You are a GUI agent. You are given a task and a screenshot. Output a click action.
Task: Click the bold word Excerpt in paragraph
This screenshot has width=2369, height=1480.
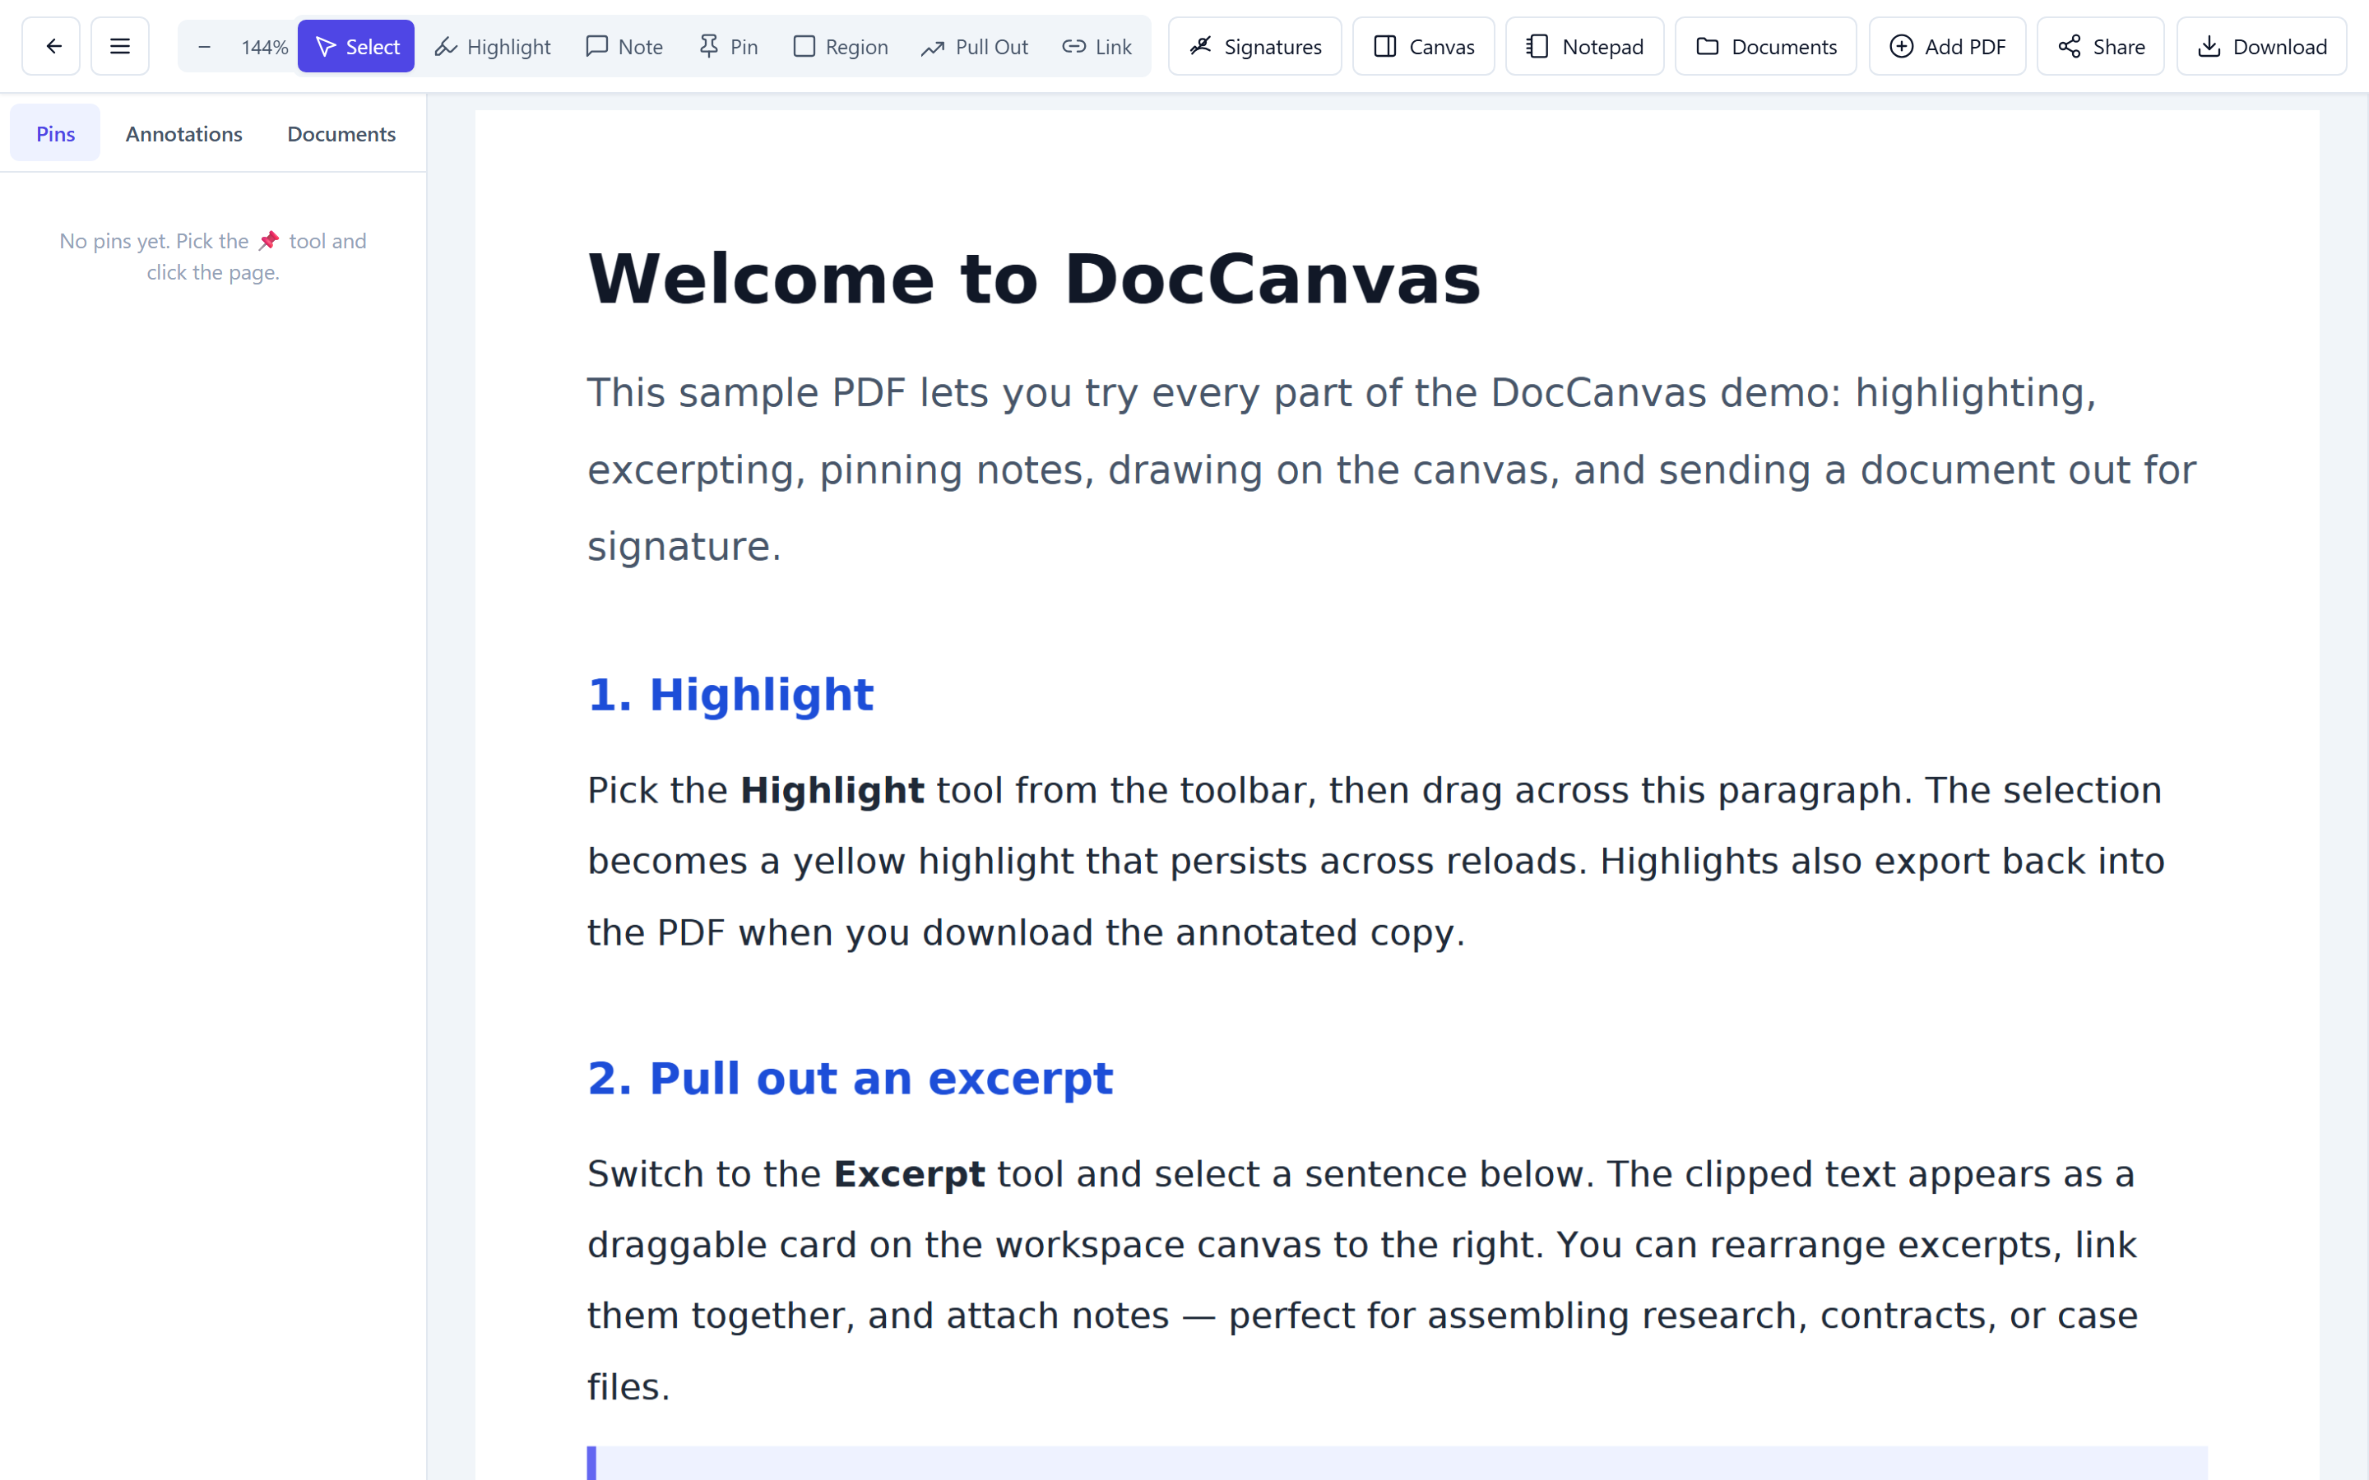click(x=910, y=1175)
